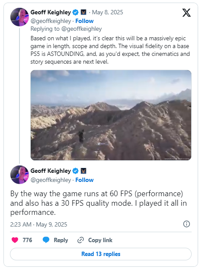Open the Read 13 replies button
Viewport: 202px width, 269px height.
click(101, 254)
